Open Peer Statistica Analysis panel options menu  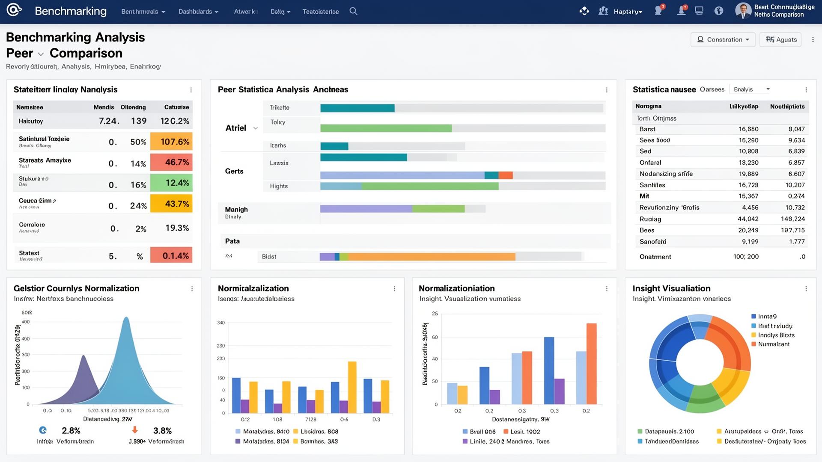coord(607,90)
